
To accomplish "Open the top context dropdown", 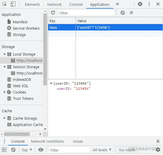I will 27,150.
